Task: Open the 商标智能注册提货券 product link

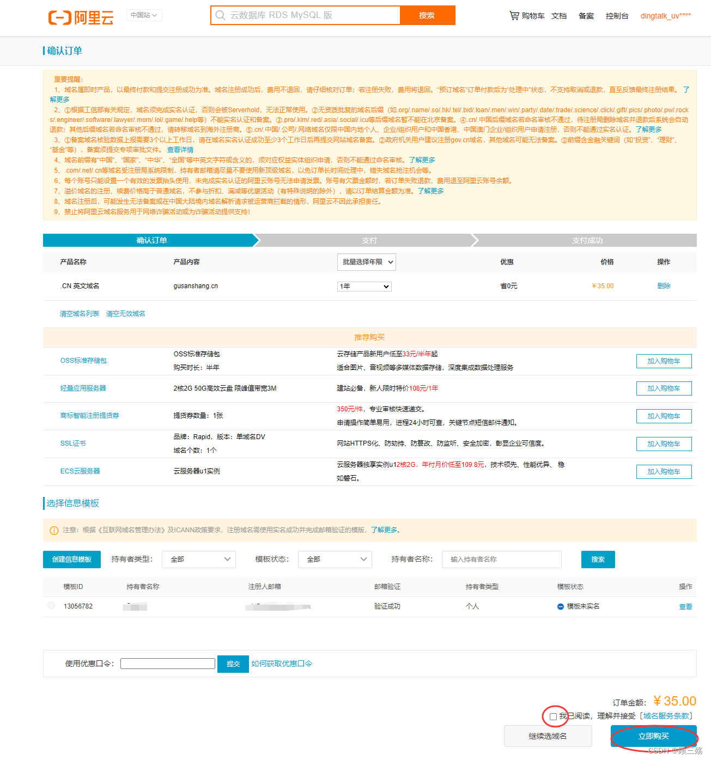Action: point(89,416)
